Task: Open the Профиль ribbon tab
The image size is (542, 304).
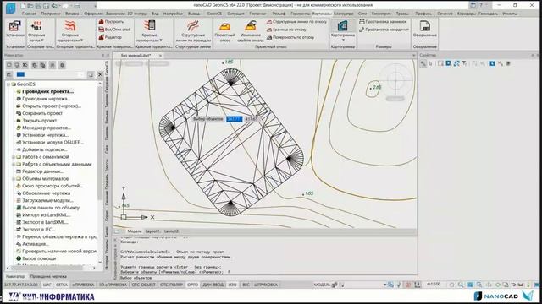Action: 423,14
